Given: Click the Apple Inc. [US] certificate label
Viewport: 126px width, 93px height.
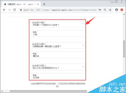Looking at the screenshot, I should tap(32, 10).
